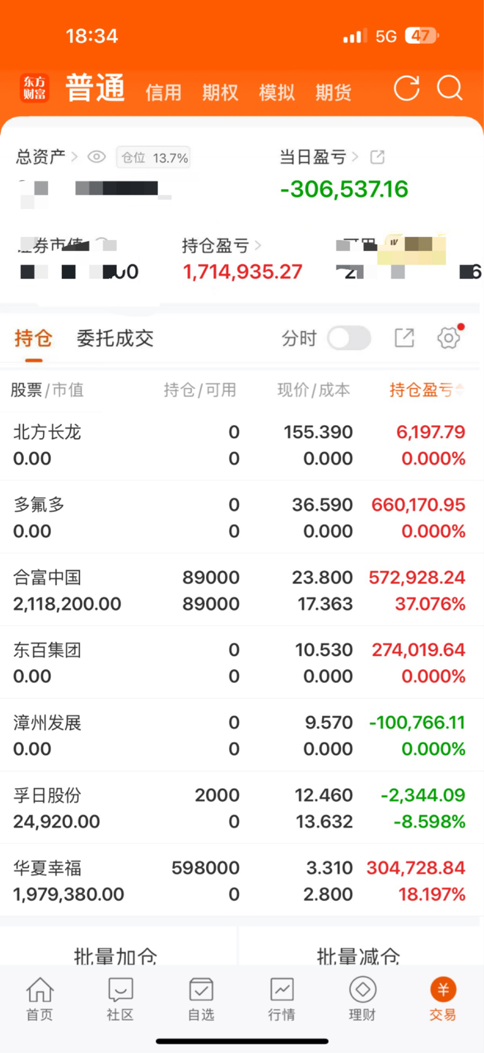
Task: Select the 持仓 tab
Action: 33,339
